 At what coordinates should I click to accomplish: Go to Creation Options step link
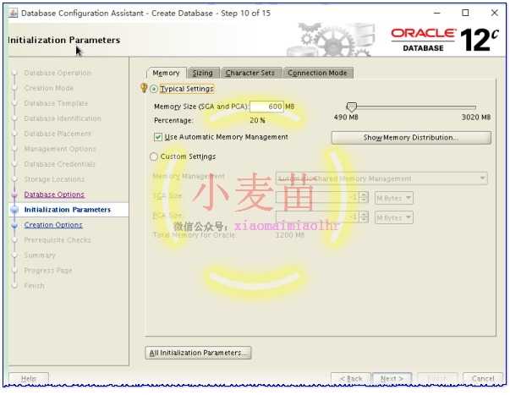(x=53, y=225)
